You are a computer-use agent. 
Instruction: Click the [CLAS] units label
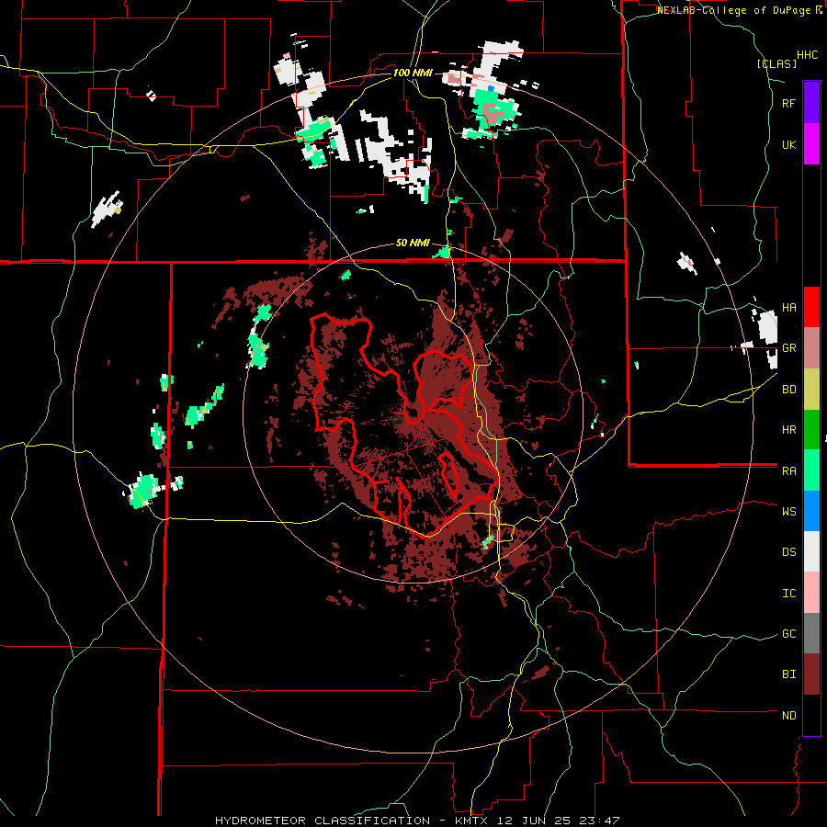776,63
